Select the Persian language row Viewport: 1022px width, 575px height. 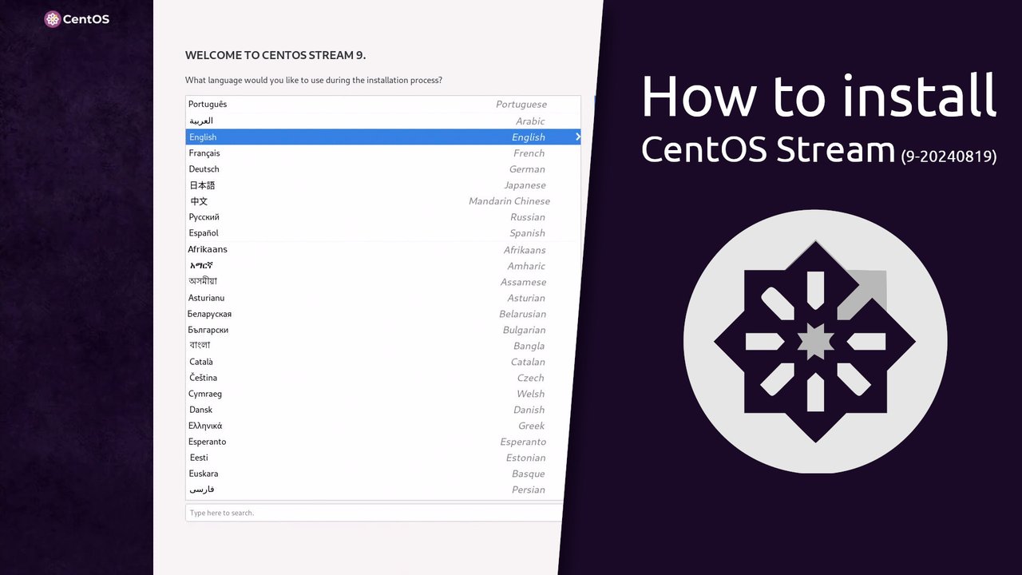374,490
